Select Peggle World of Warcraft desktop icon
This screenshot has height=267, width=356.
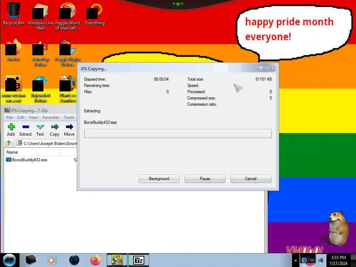tap(68, 17)
